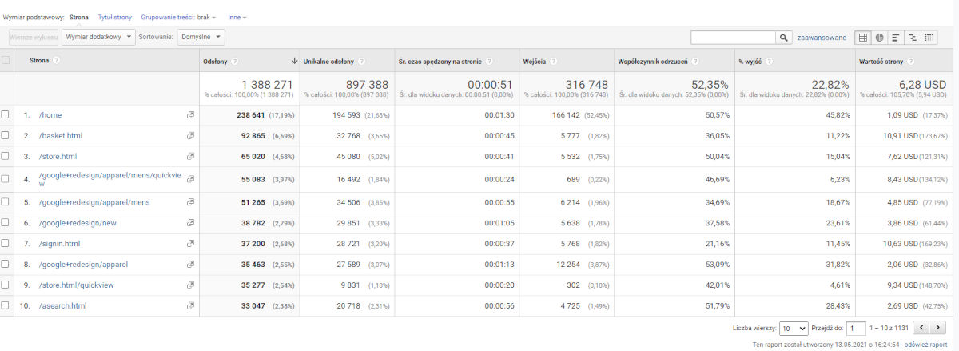
Task: Tick the checkbox for /basket.html row
Action: point(6,136)
